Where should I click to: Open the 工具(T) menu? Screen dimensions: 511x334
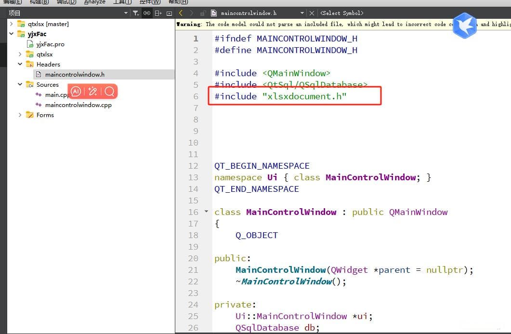[x=122, y=2]
